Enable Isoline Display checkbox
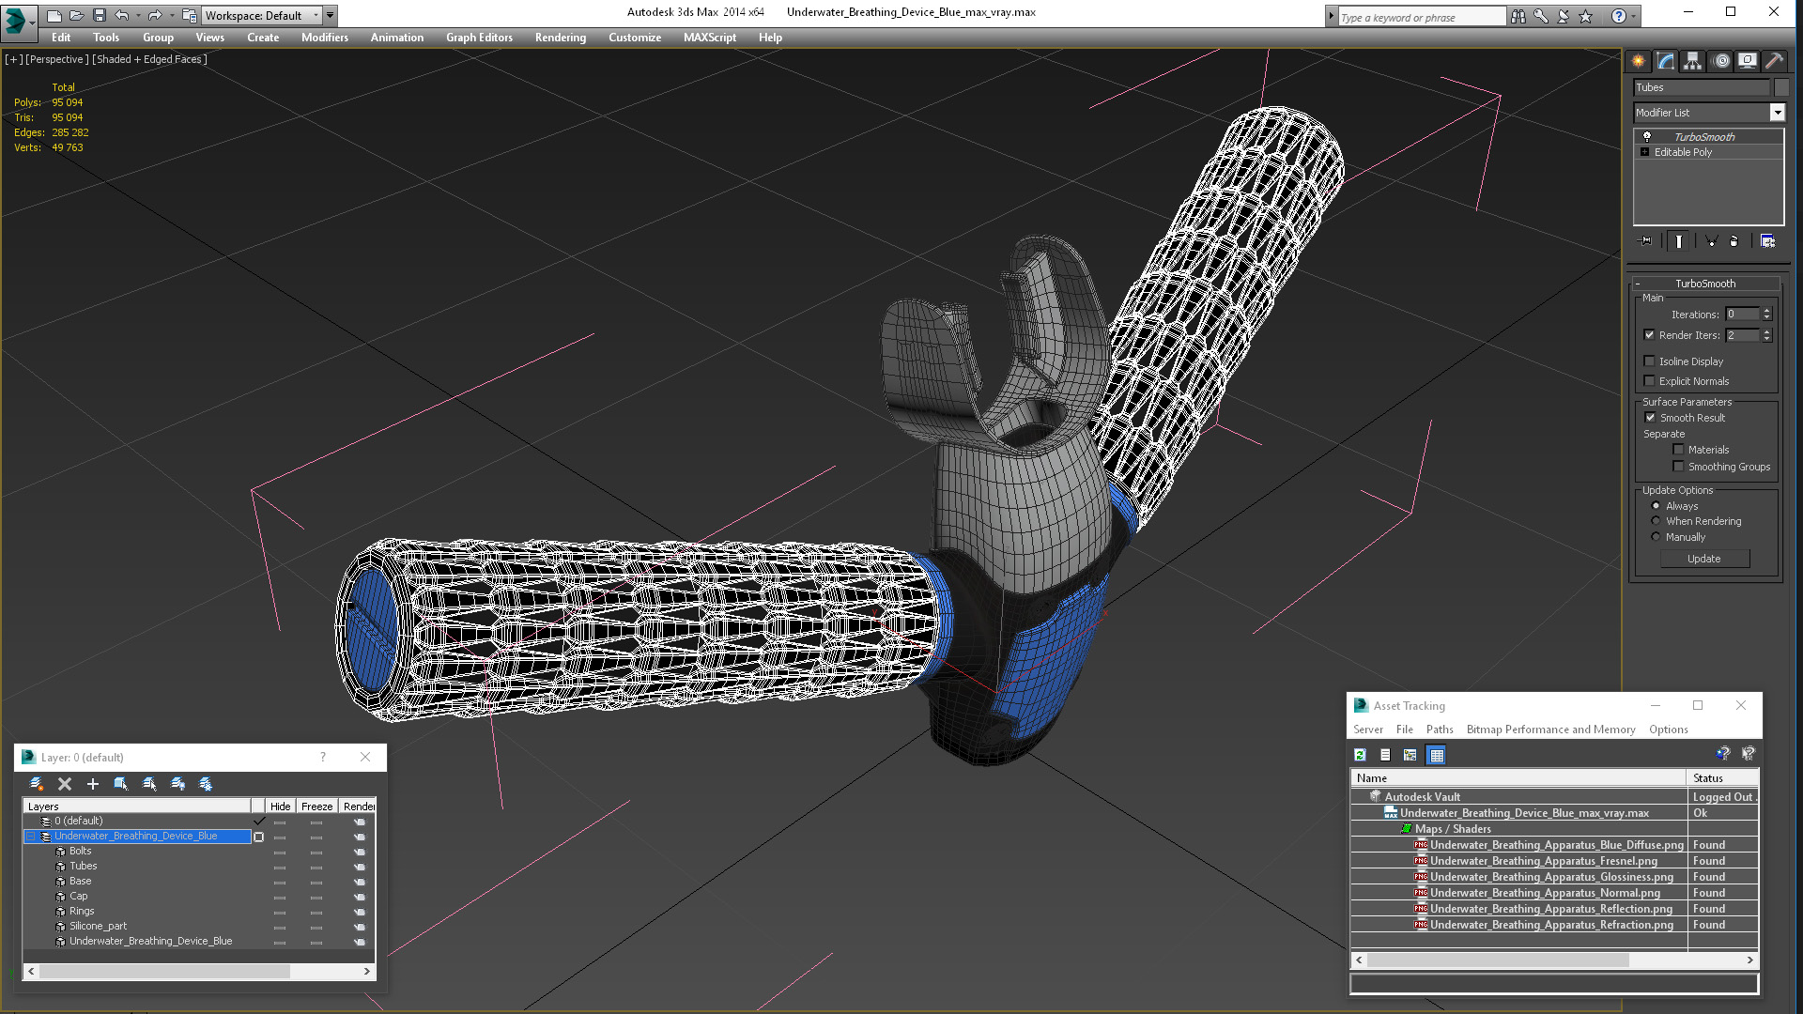The image size is (1803, 1014). click(x=1650, y=361)
